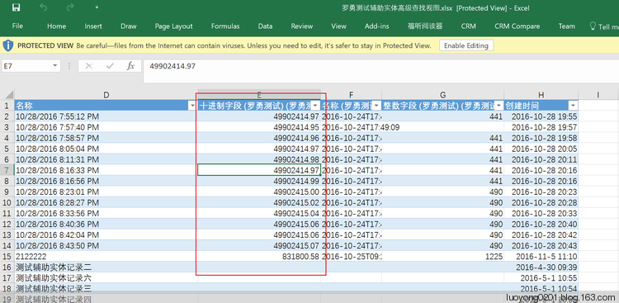Click the Redo arrow icon

pyautogui.click(x=70, y=7)
